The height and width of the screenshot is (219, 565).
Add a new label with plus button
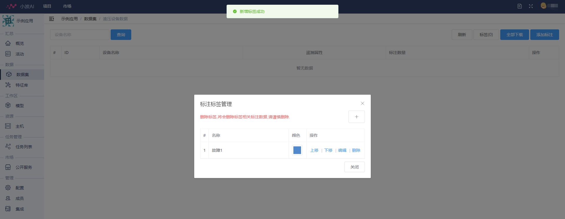(x=357, y=117)
